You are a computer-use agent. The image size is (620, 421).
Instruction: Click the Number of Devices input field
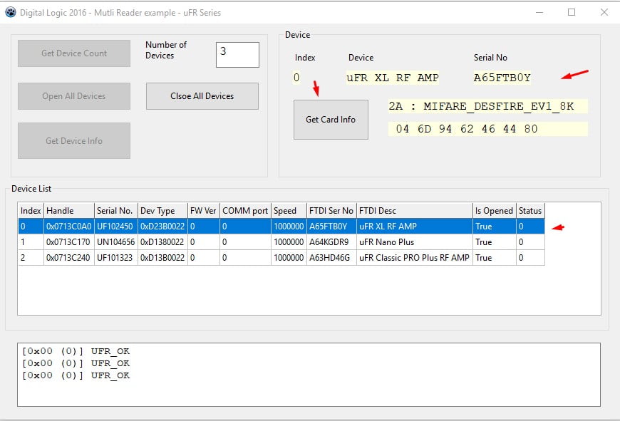237,55
